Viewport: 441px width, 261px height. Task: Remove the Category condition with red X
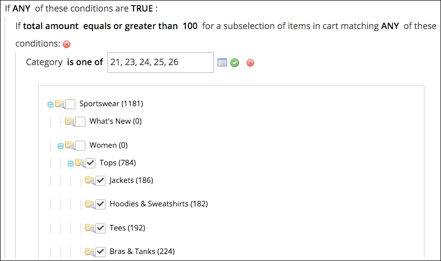tap(250, 63)
